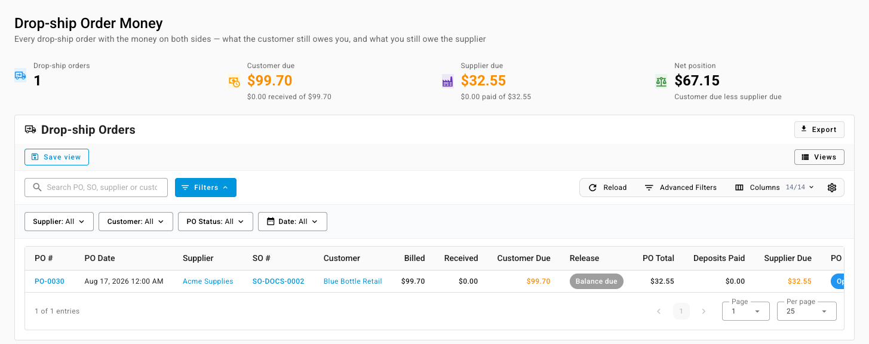Click the Customer due coin-clock icon
Viewport: 869px width, 344px height.
point(234,82)
